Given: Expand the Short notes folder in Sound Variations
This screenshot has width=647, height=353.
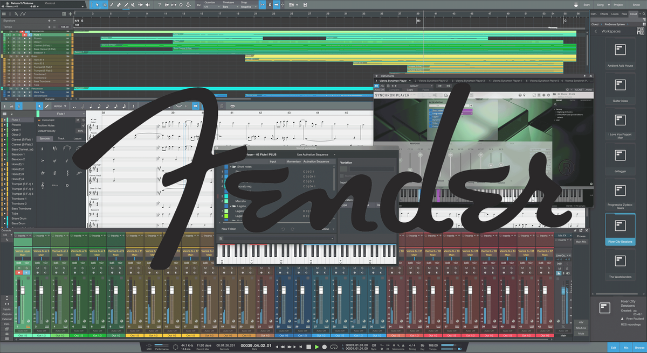Looking at the screenshot, I should point(230,167).
